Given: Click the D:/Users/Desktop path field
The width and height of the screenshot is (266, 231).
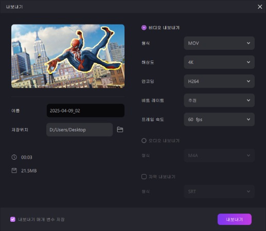Looking at the screenshot, I should (79, 130).
